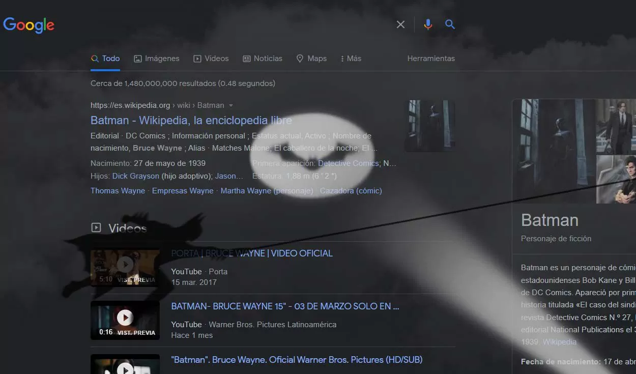
Task: Clear the search box with X icon
Action: tap(400, 24)
